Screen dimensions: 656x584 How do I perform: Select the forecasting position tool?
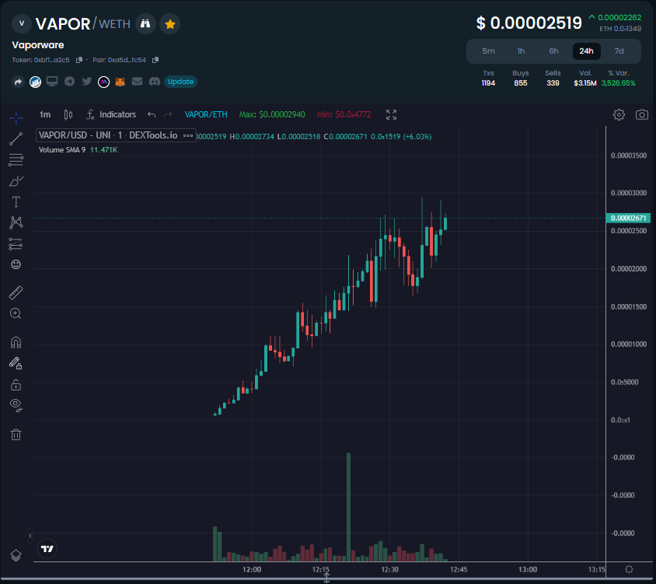point(16,243)
